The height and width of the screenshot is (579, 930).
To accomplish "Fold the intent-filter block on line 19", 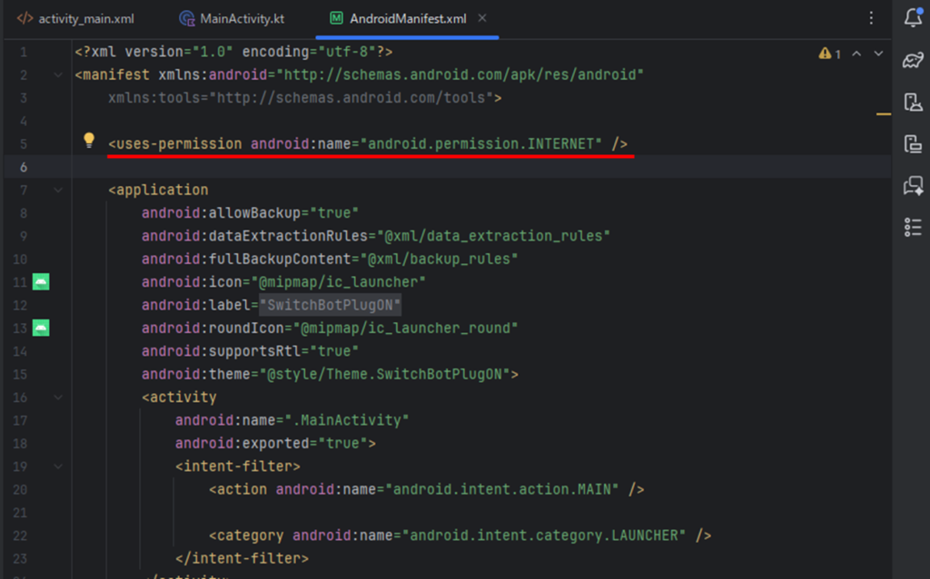I will point(59,466).
